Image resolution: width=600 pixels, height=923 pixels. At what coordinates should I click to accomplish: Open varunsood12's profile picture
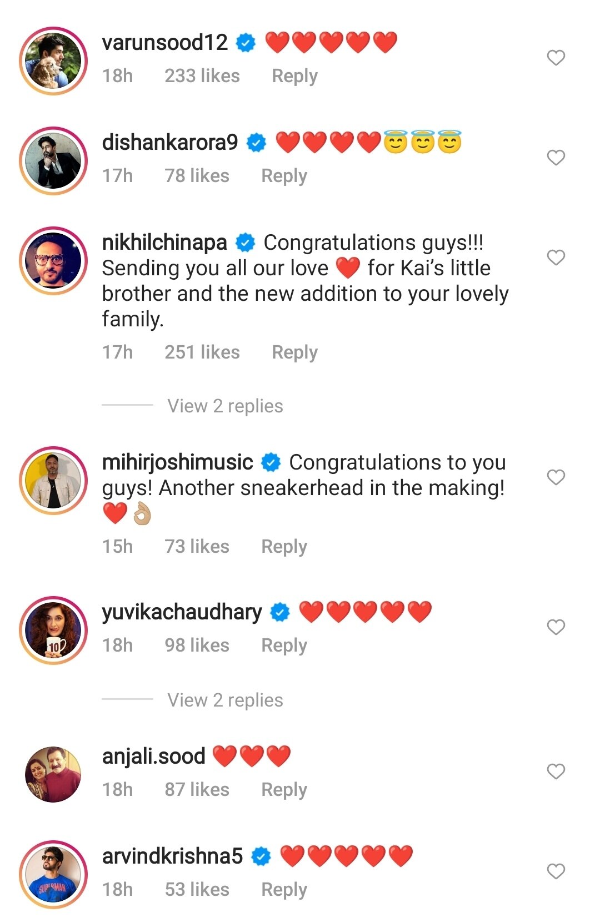(53, 61)
